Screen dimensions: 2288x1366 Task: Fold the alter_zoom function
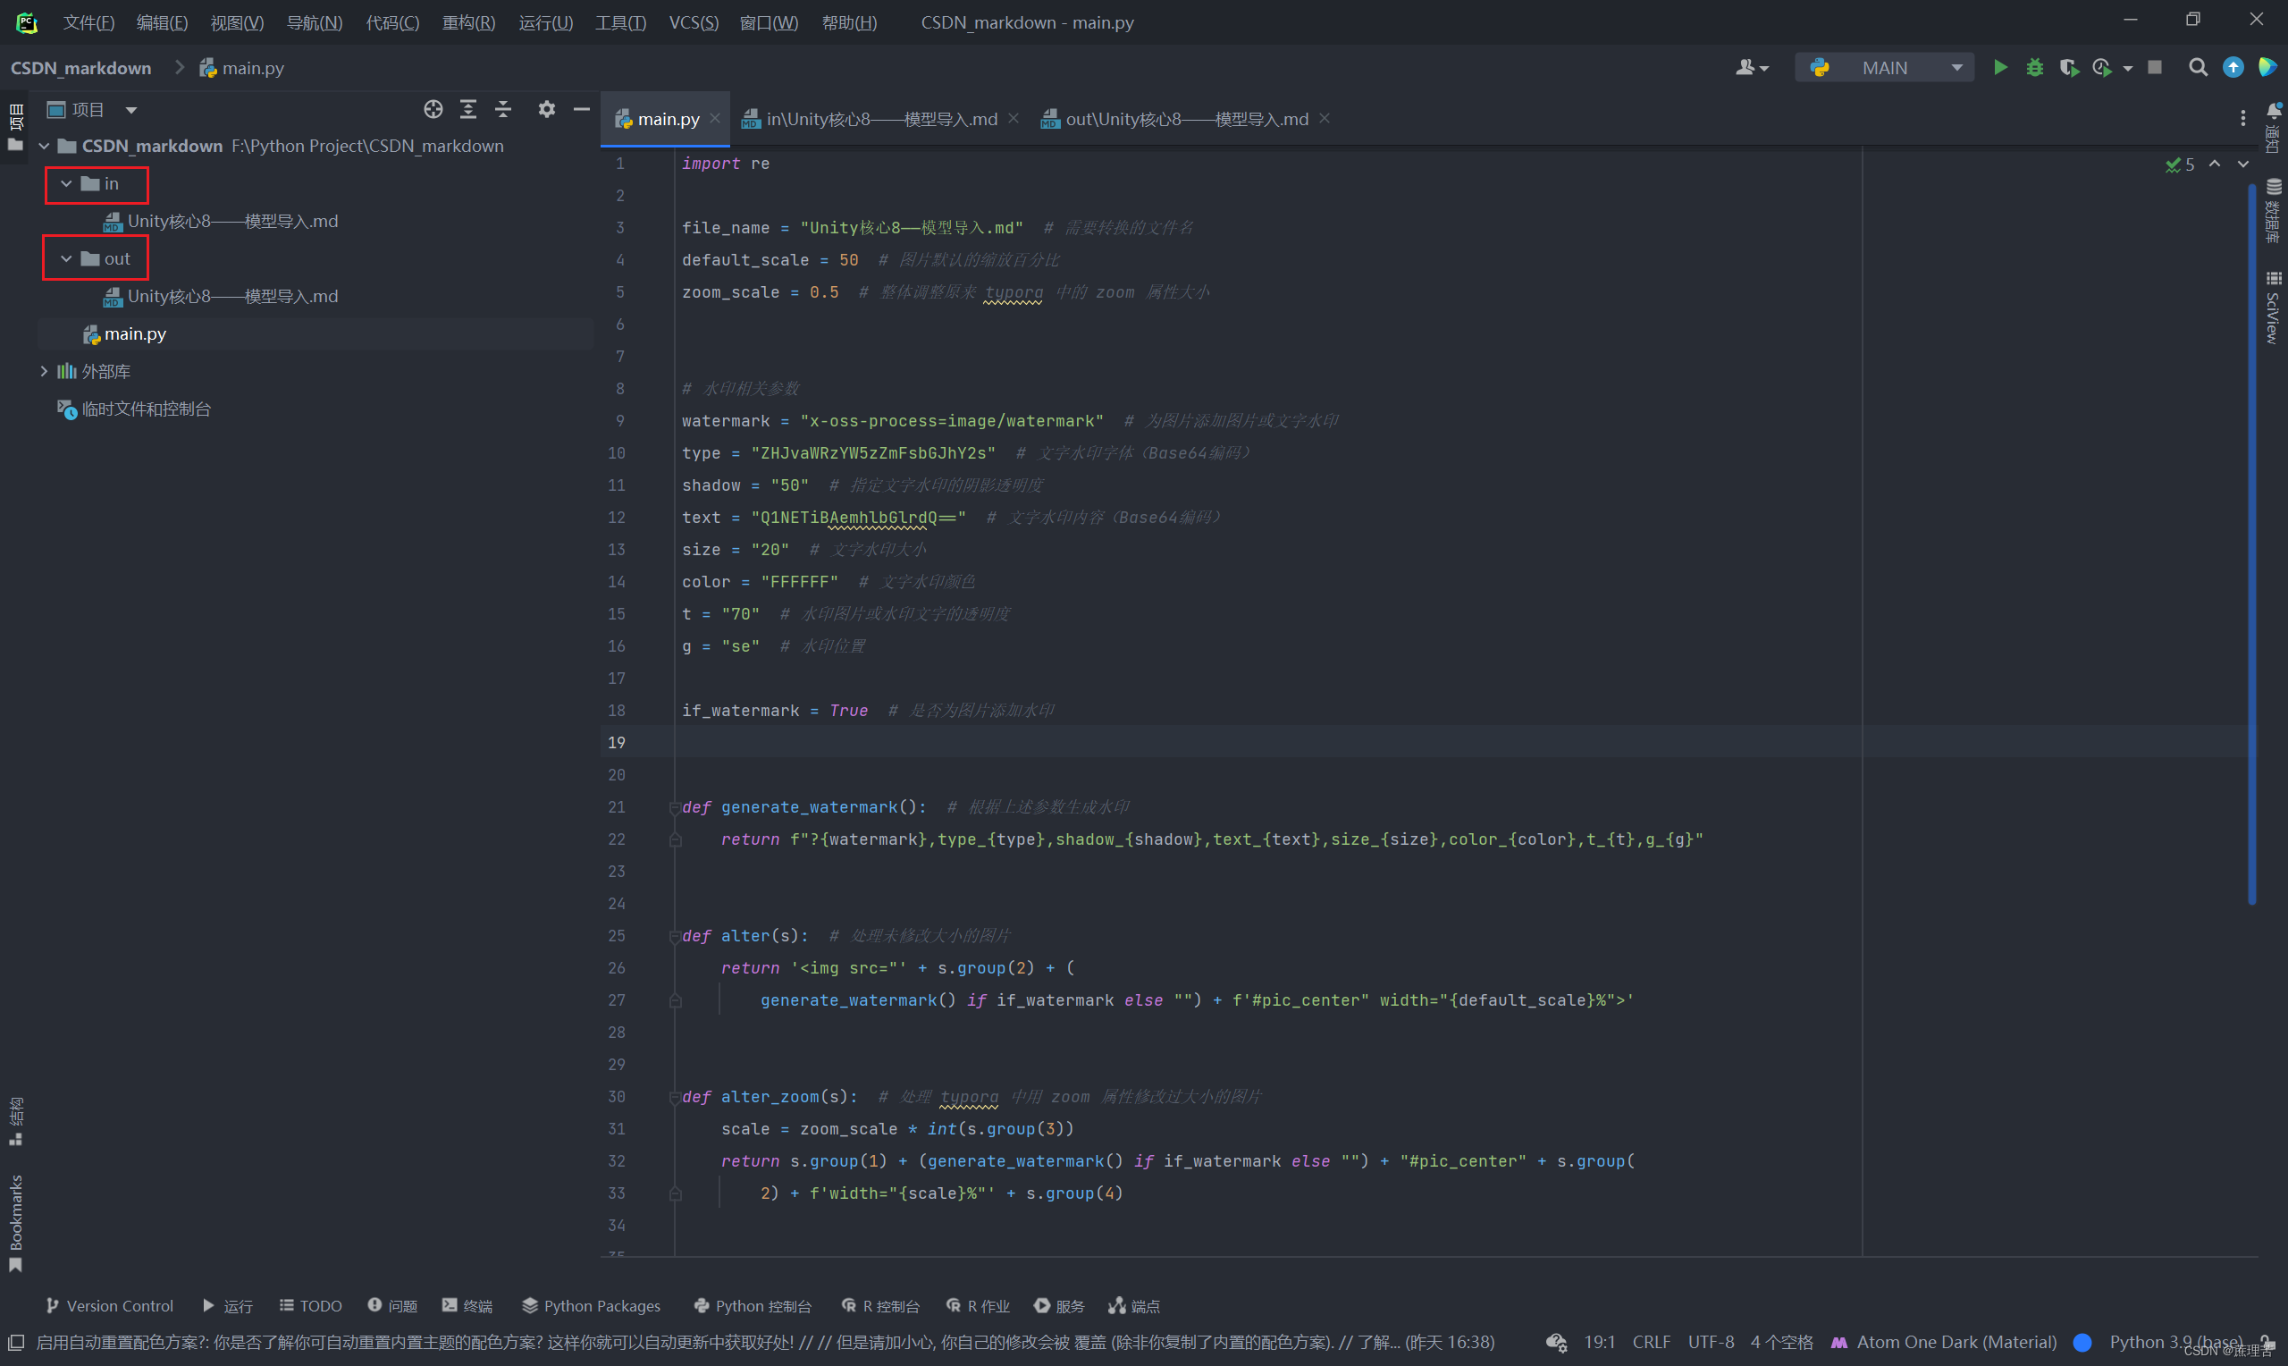click(x=675, y=1097)
